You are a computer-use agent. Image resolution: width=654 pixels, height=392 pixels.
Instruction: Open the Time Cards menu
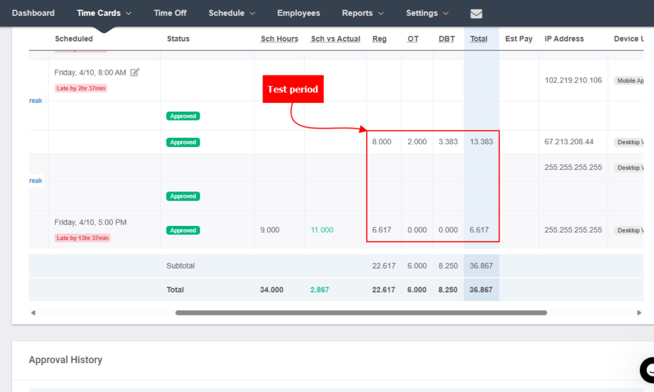pos(104,13)
